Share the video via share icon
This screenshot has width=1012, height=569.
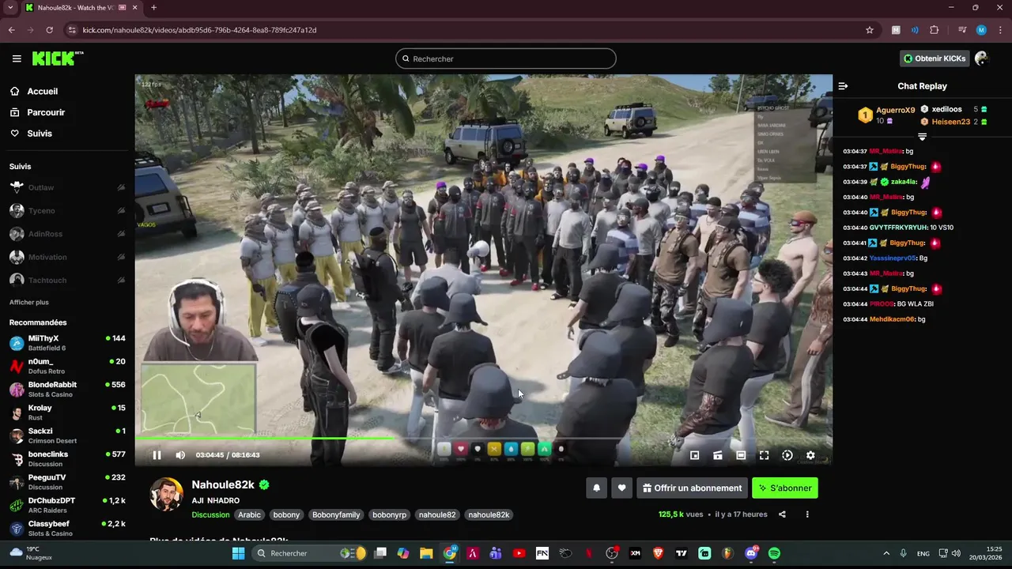coord(782,514)
